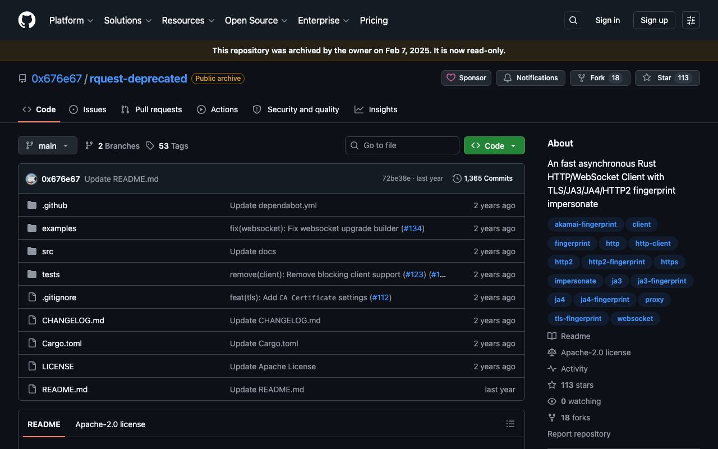Open the 0x676e67 owner profile link
The image size is (718, 449).
tap(57, 79)
